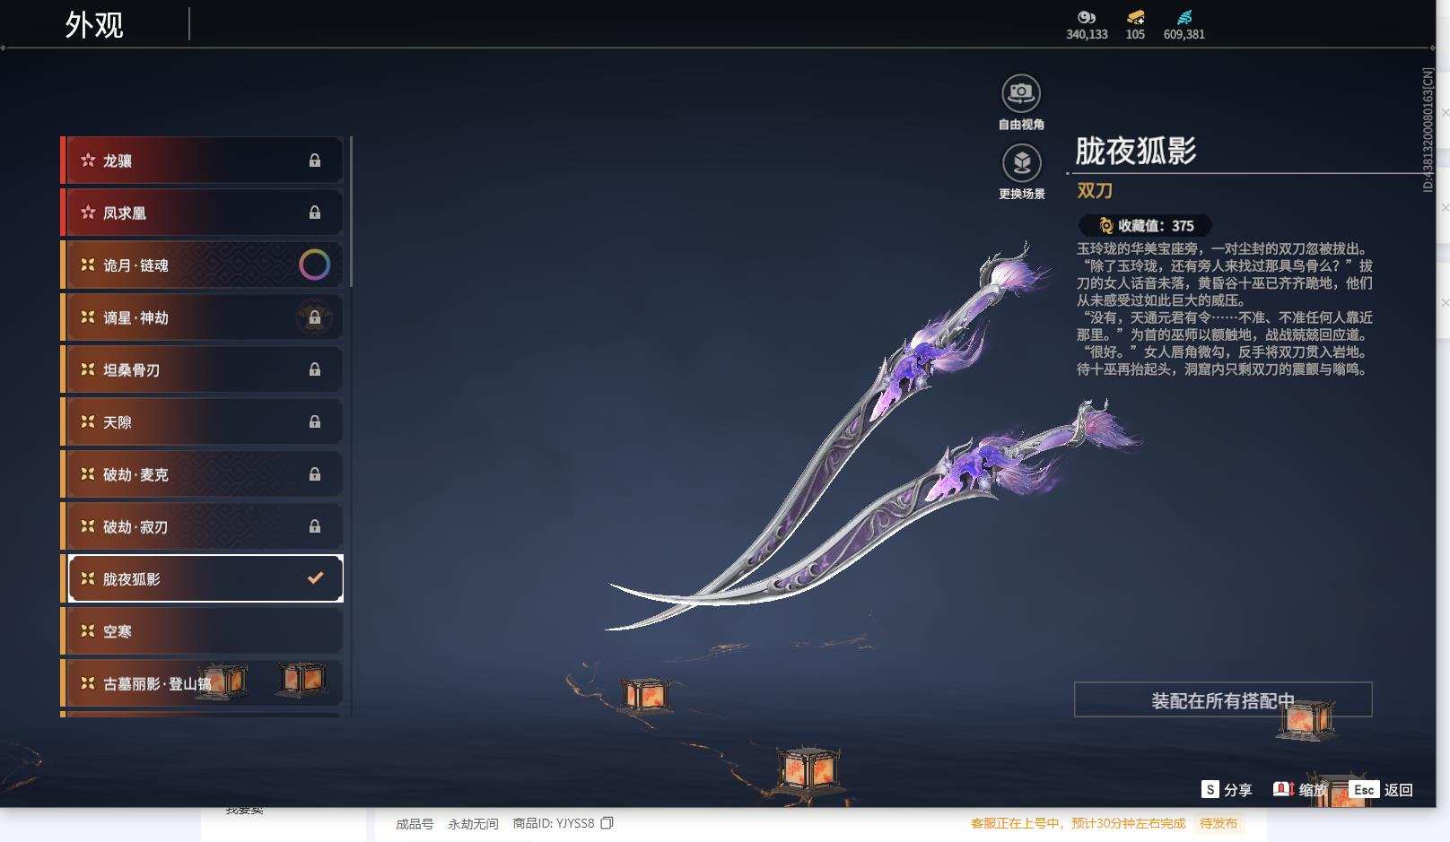Click the 待发布 status tag
Image resolution: width=1450 pixels, height=842 pixels.
(x=1219, y=823)
